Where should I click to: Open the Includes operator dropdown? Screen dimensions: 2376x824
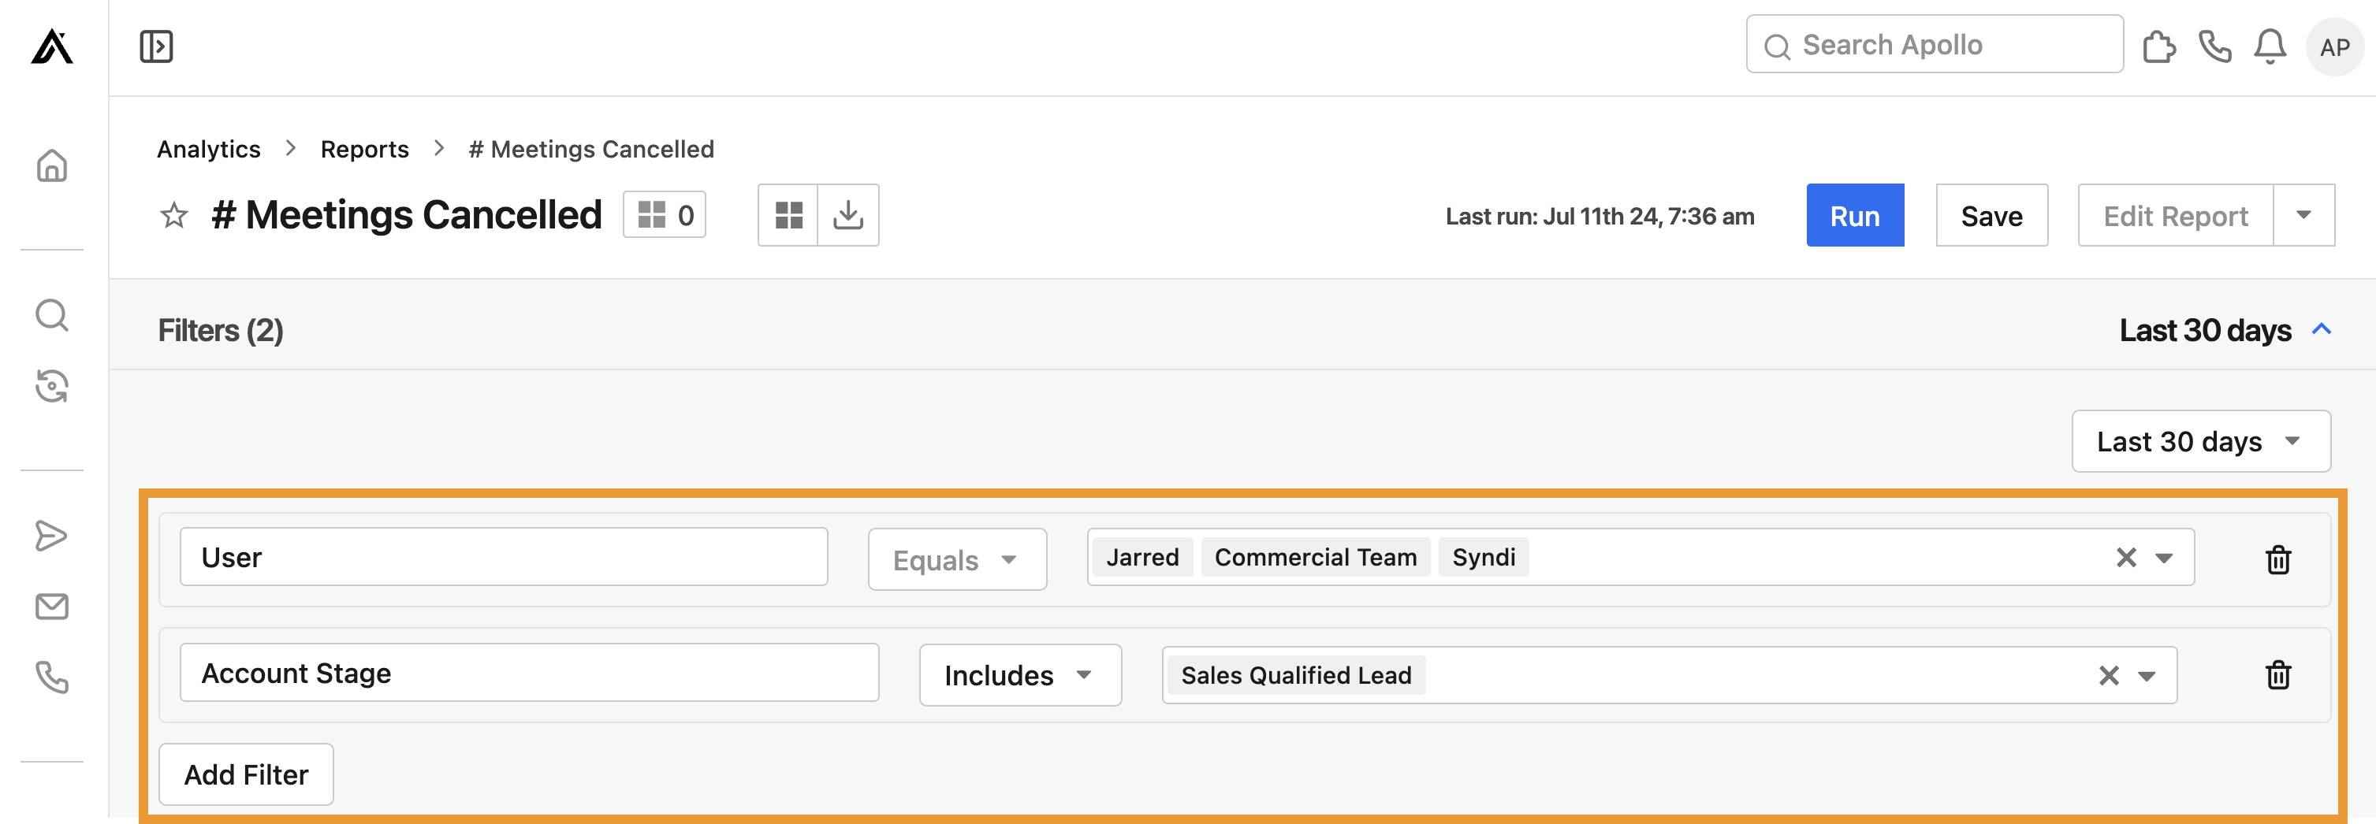[1019, 674]
